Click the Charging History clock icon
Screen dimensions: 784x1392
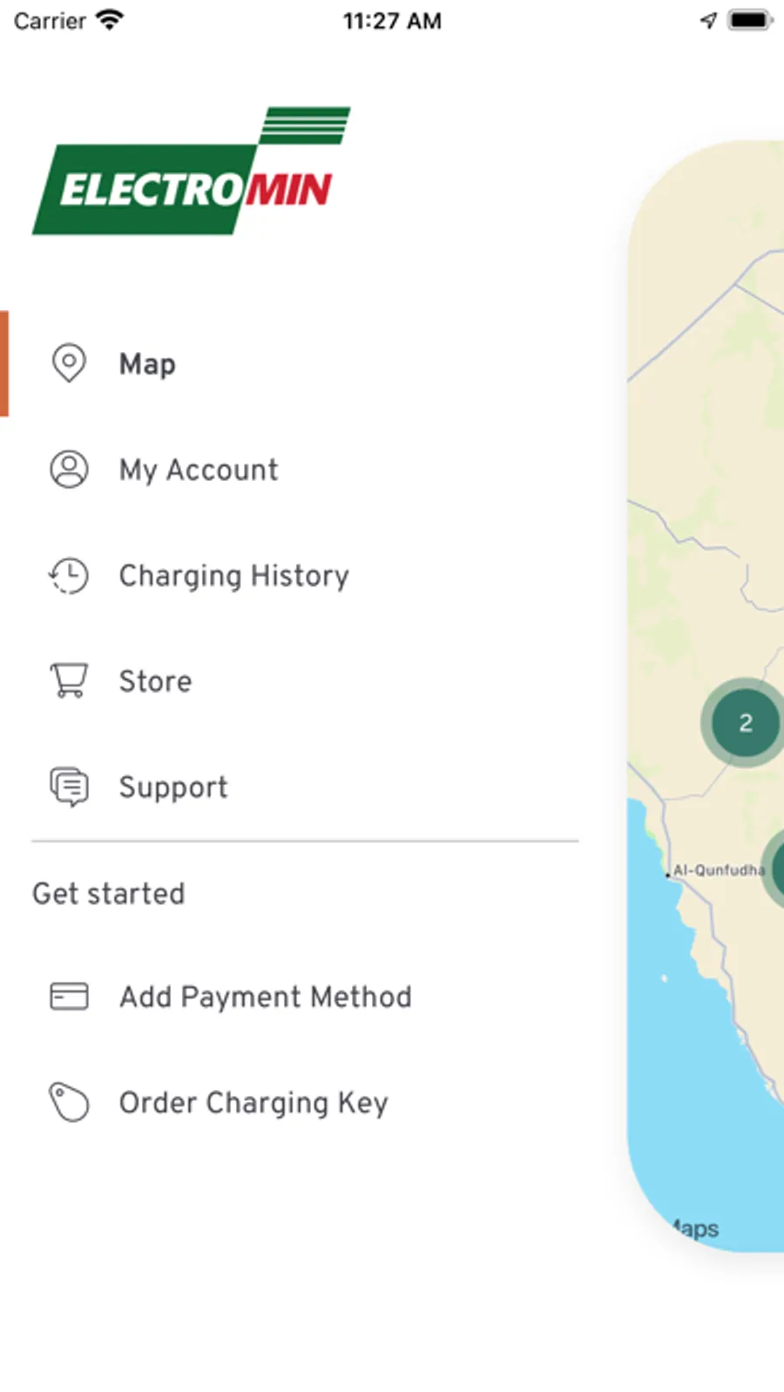pos(69,576)
